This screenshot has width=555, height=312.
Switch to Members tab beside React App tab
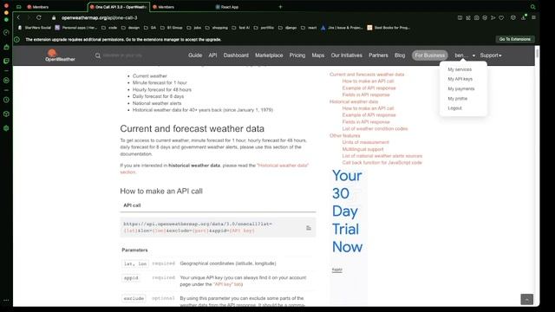181,7
